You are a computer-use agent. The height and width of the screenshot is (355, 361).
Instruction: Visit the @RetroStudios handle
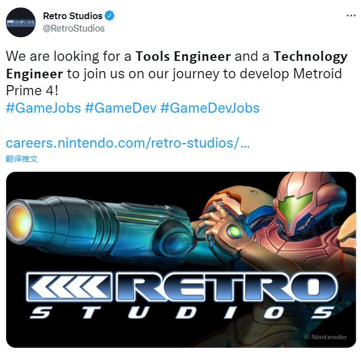tap(74, 29)
